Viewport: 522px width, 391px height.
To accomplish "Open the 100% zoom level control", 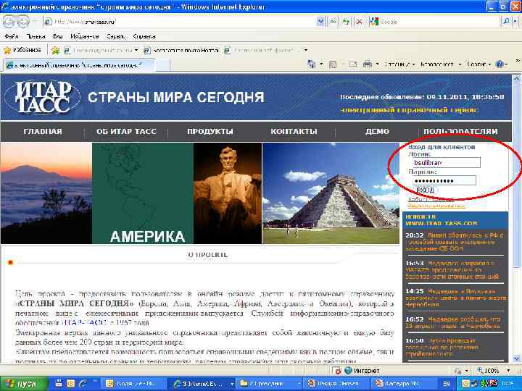I will 493,371.
